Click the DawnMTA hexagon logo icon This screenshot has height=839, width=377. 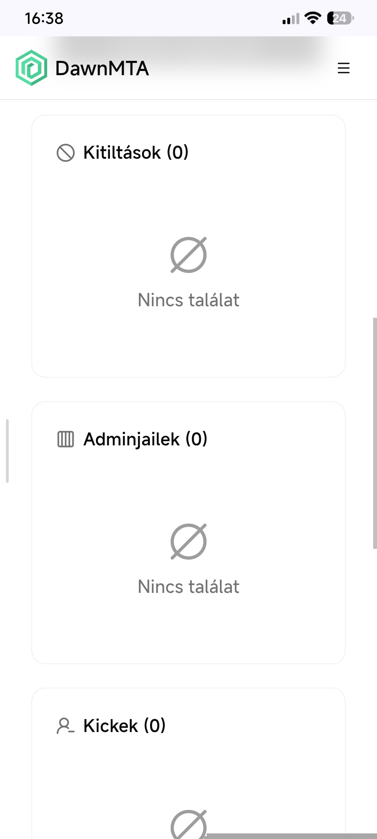click(31, 68)
